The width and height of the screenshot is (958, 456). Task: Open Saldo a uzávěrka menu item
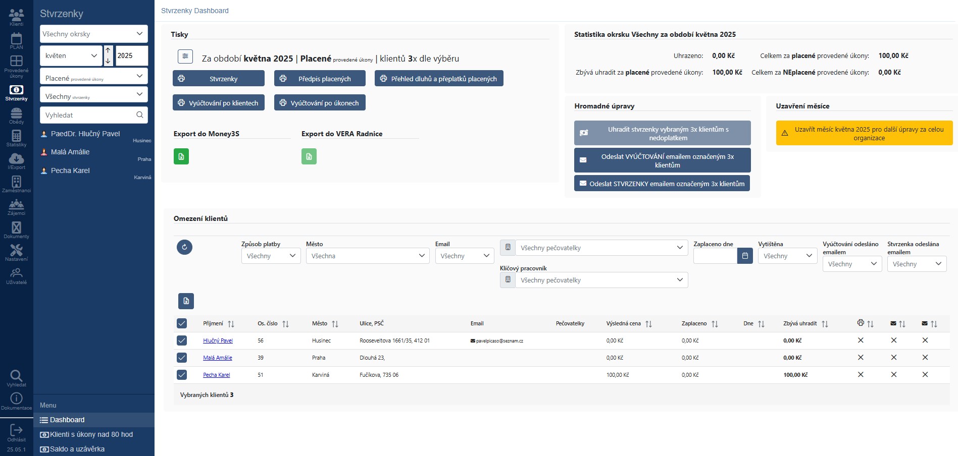pos(77,449)
